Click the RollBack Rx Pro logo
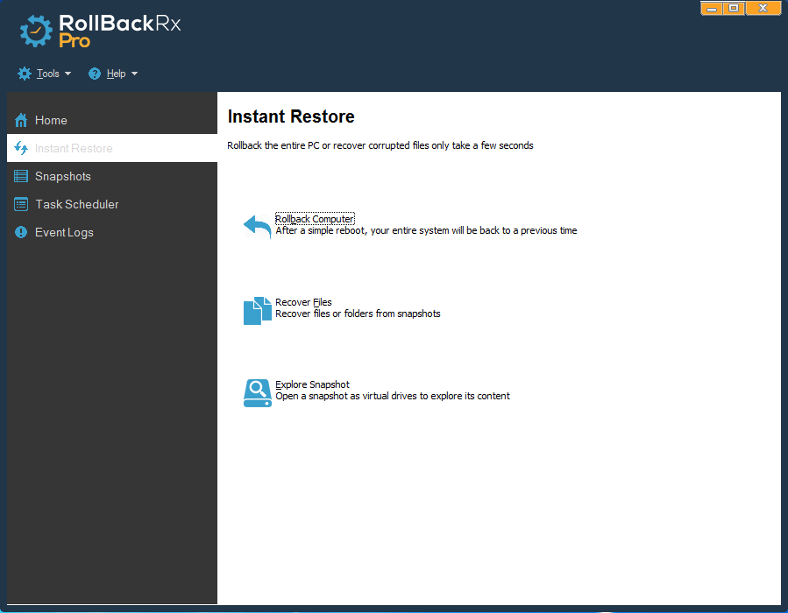Viewport: 788px width, 613px height. pos(99,30)
